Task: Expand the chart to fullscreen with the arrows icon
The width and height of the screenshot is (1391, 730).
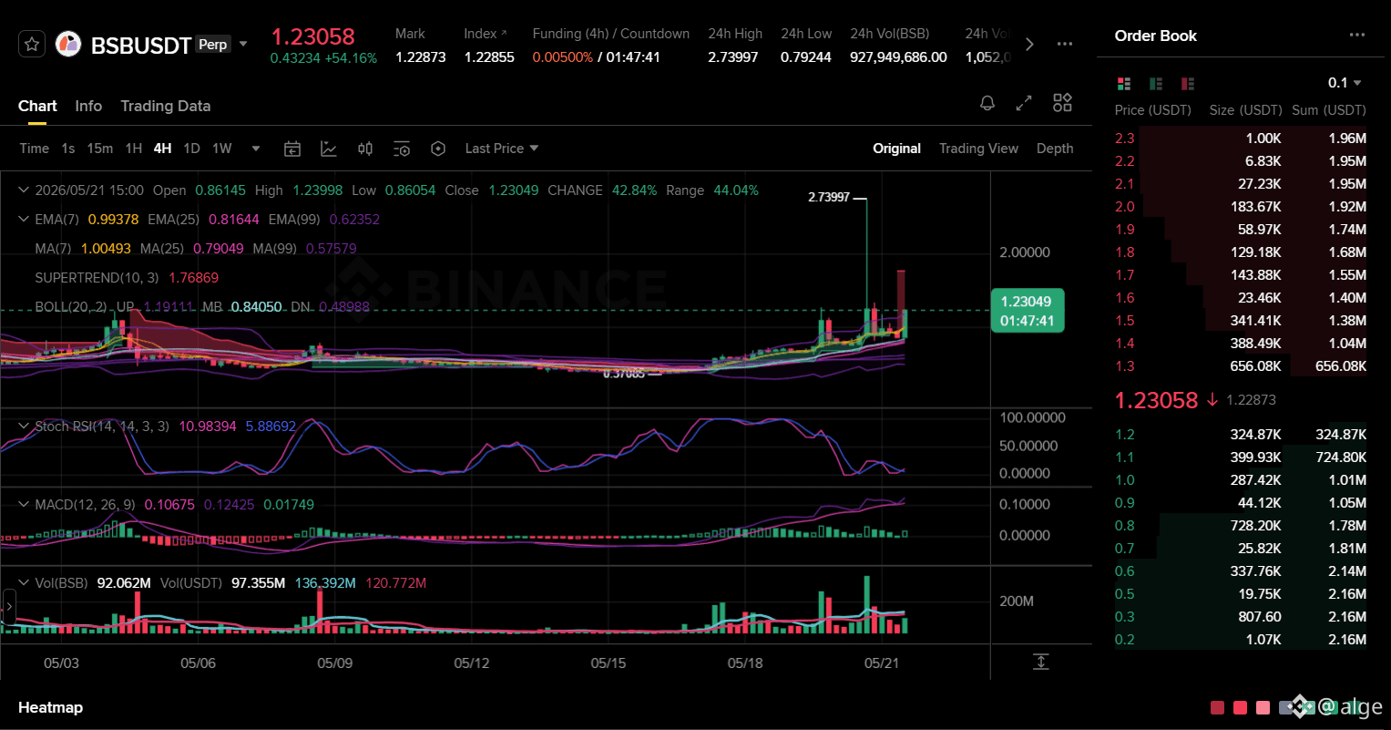Action: tap(1024, 103)
